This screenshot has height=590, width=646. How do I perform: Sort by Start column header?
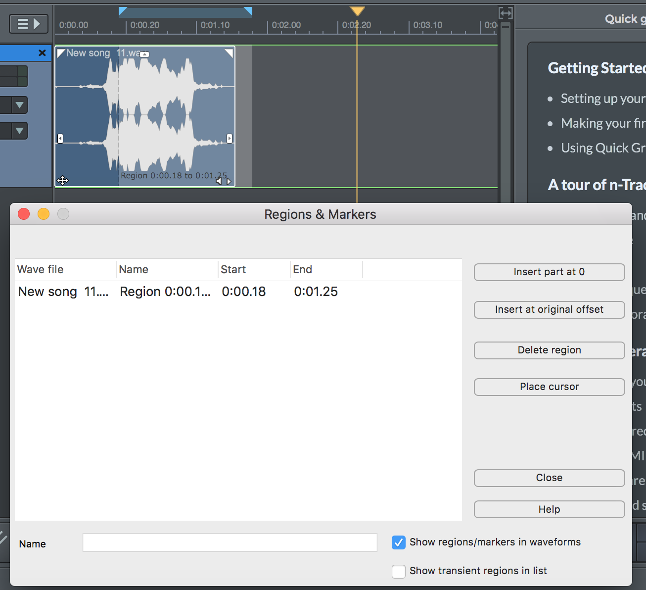254,269
